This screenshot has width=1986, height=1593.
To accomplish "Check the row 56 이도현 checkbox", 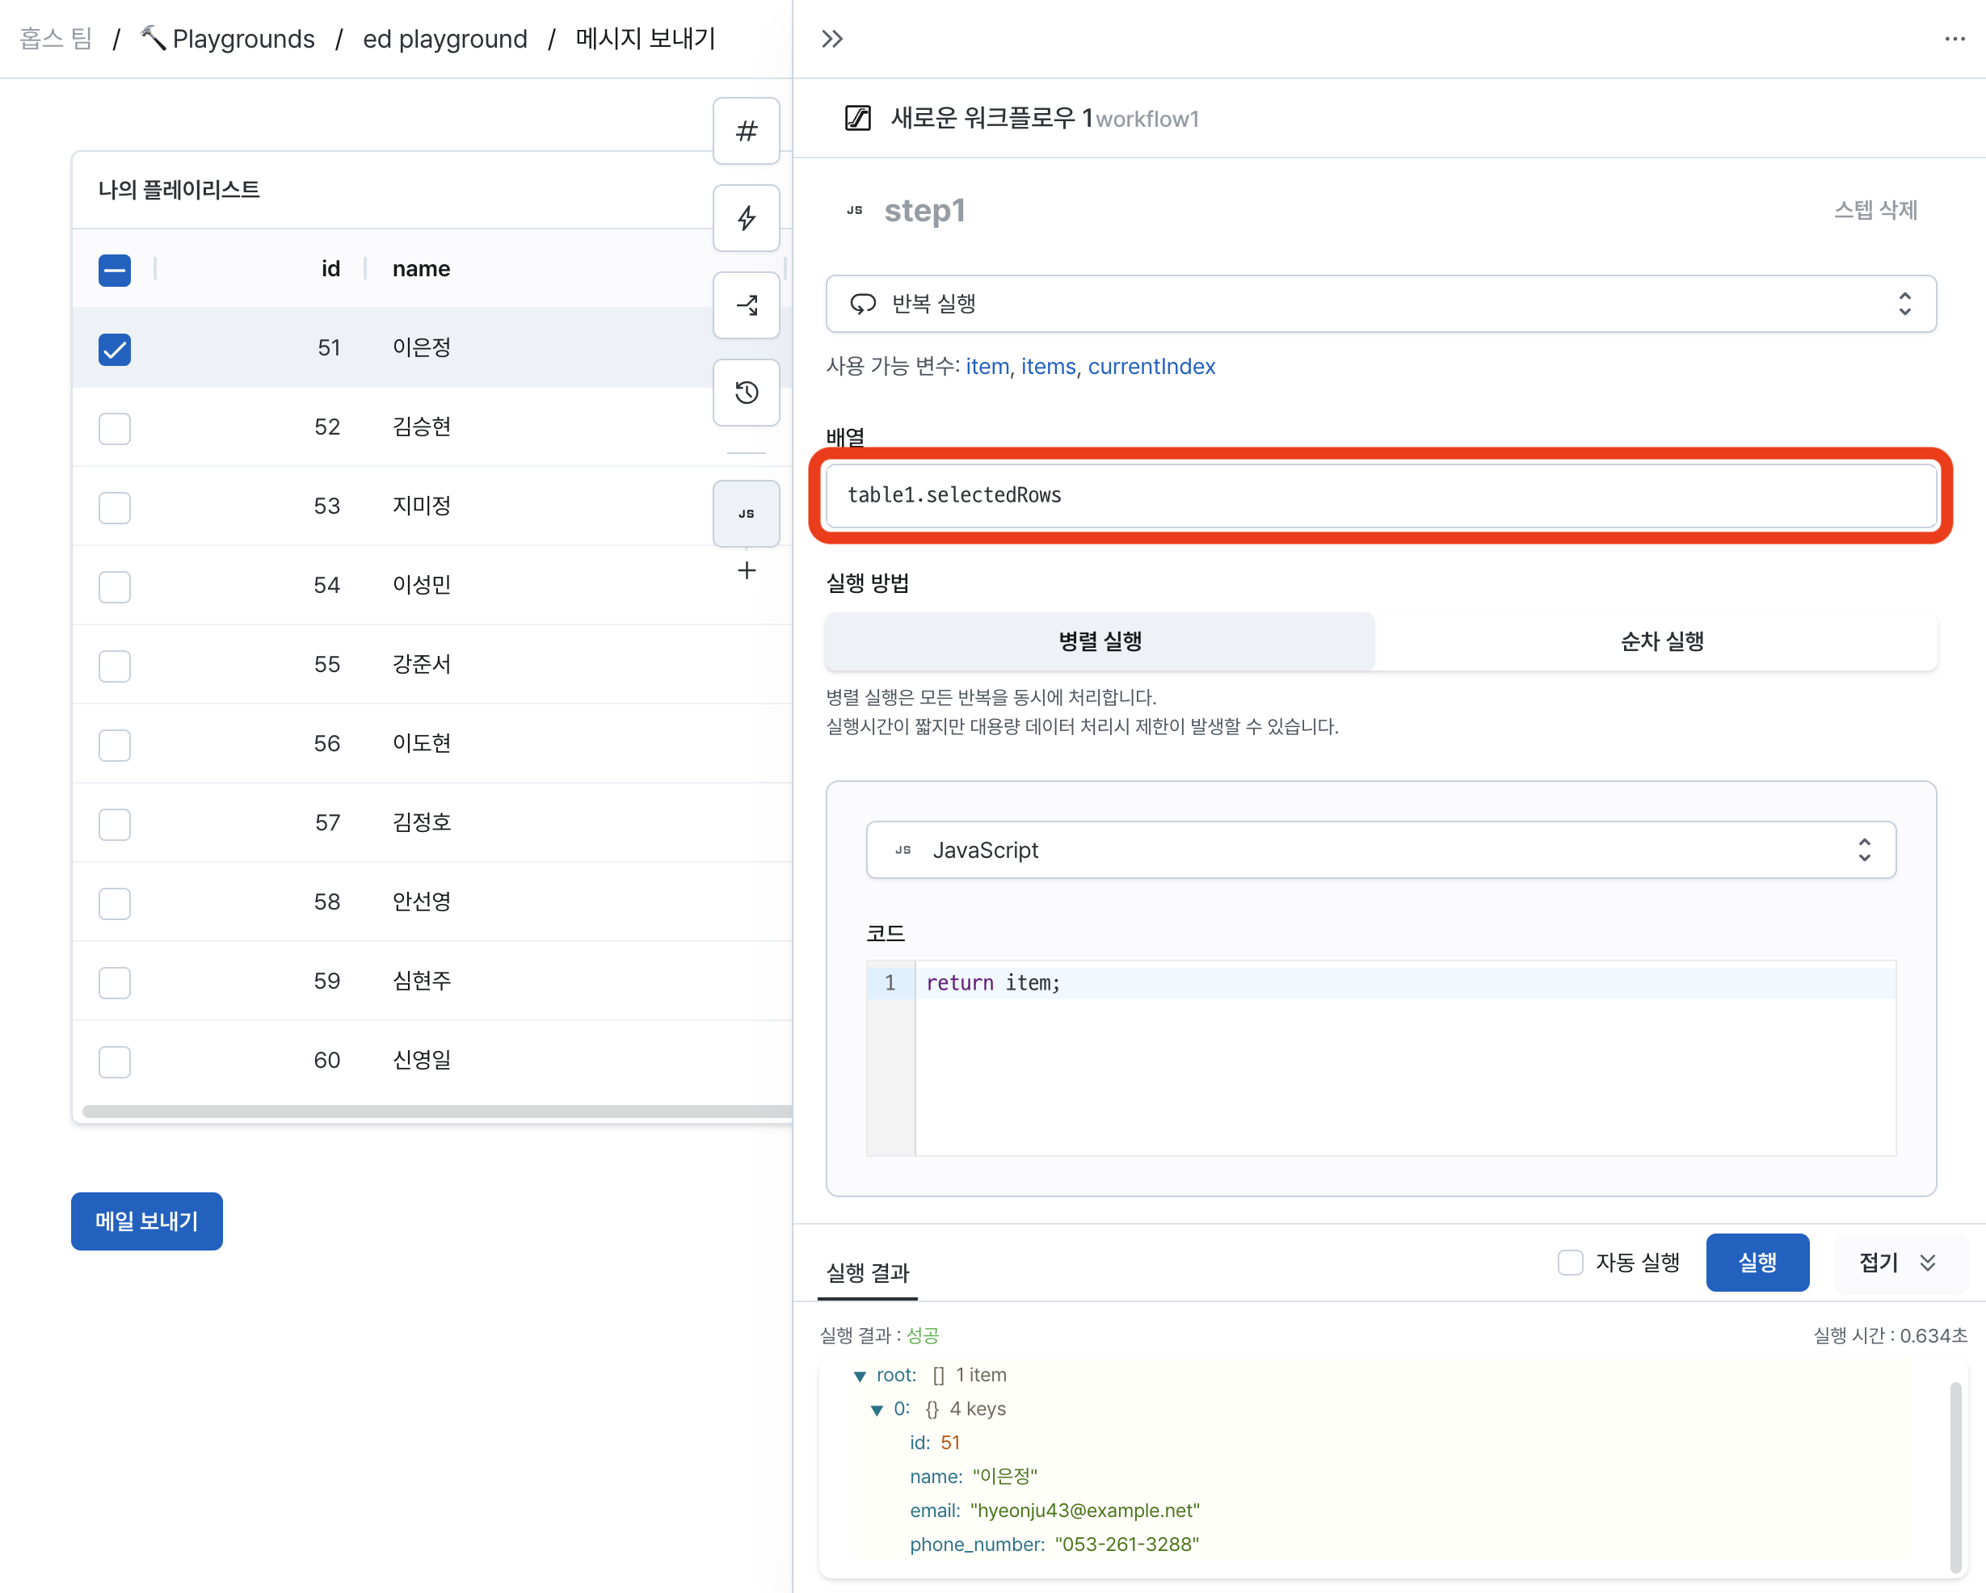I will (x=114, y=745).
